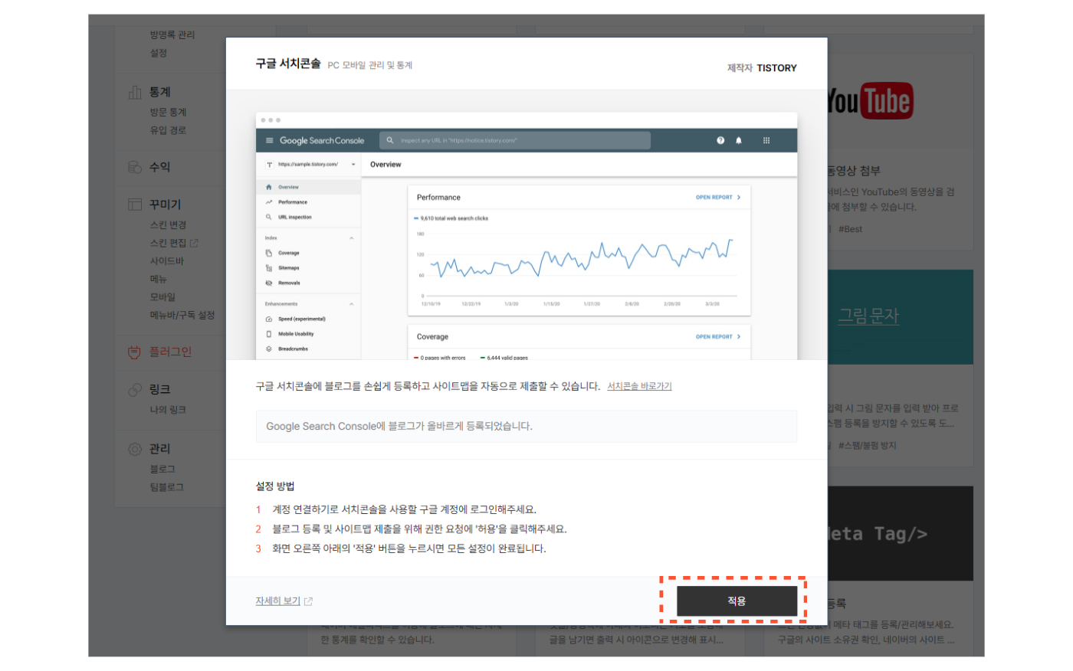Click the help question mark icon
The height and width of the screenshot is (671, 1073).
tap(720, 140)
